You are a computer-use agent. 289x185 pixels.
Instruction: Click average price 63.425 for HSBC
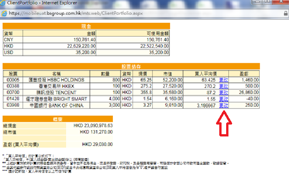tap(208, 80)
